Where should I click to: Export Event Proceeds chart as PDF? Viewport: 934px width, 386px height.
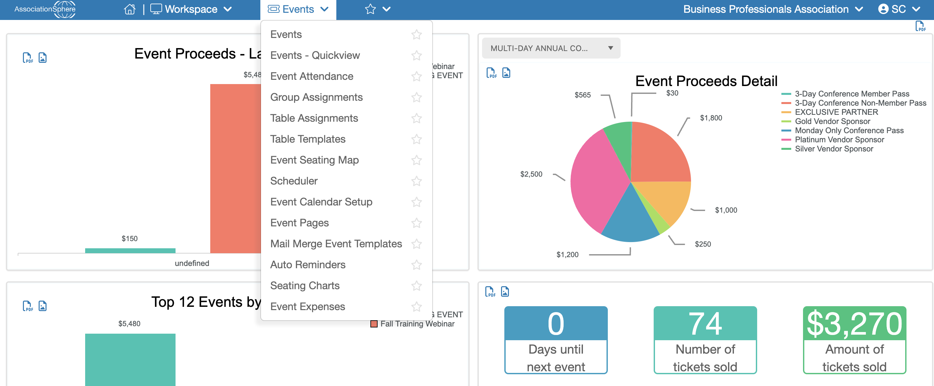coord(28,58)
